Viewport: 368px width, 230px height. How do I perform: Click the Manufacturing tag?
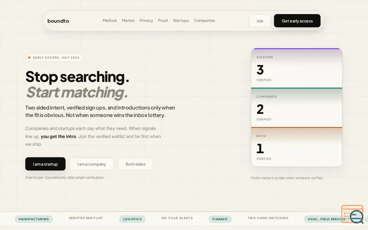point(34,219)
